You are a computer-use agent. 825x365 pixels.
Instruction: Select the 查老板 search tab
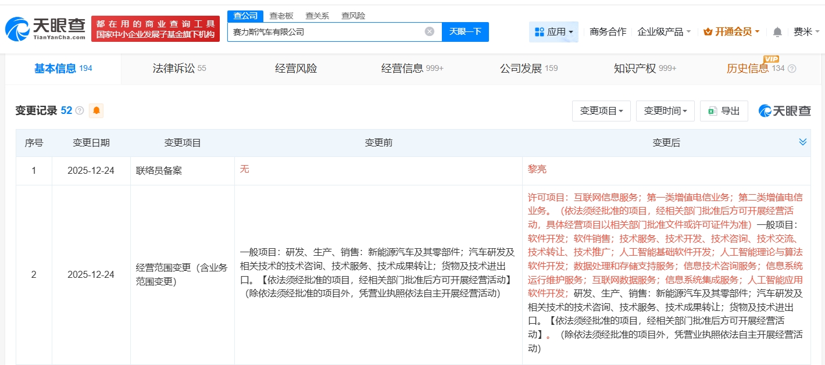coord(281,16)
